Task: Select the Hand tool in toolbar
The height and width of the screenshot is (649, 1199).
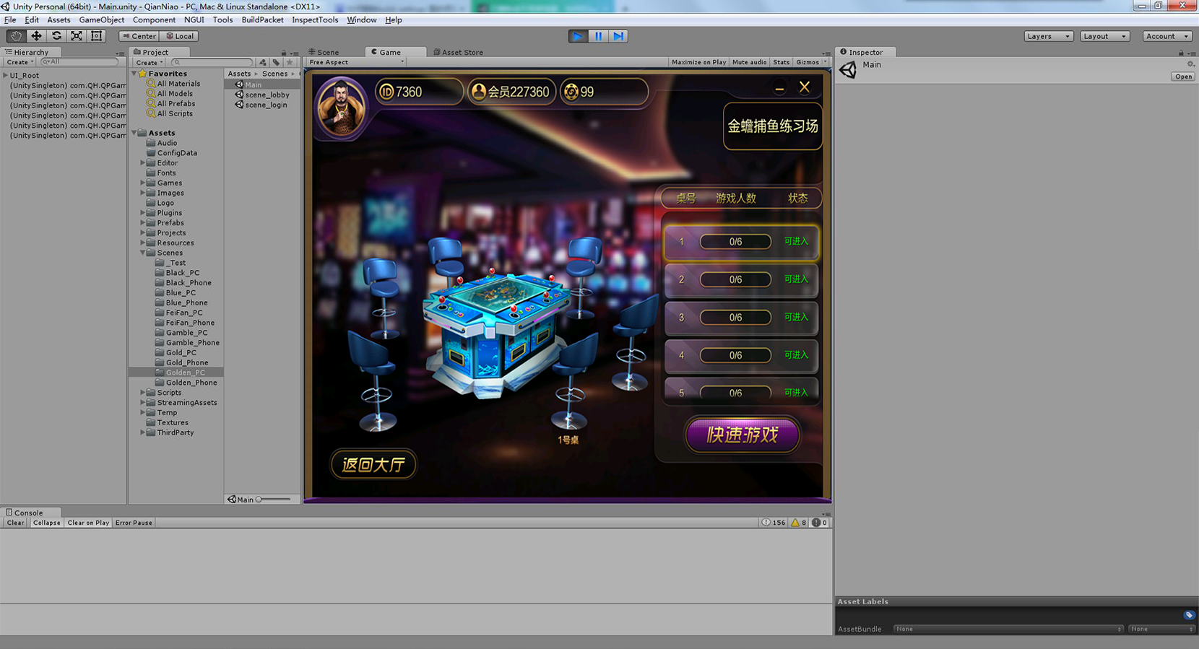Action: tap(16, 36)
